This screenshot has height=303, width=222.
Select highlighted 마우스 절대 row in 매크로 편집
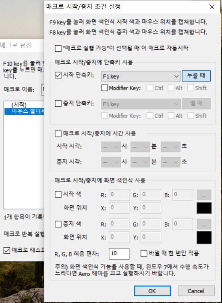25,112
